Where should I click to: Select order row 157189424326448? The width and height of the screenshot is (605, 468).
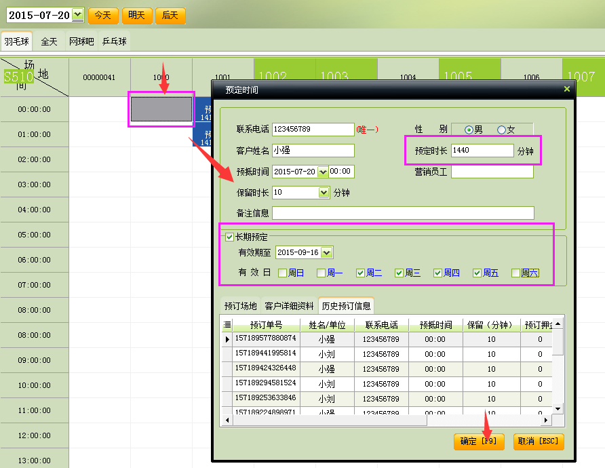click(387, 369)
